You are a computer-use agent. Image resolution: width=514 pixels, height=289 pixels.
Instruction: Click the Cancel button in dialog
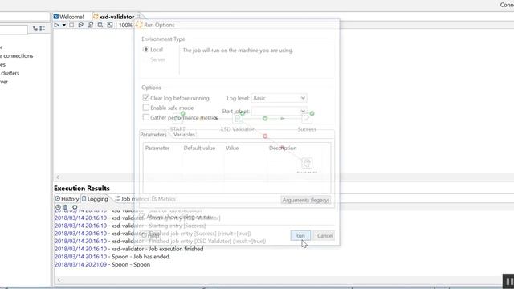tap(324, 235)
